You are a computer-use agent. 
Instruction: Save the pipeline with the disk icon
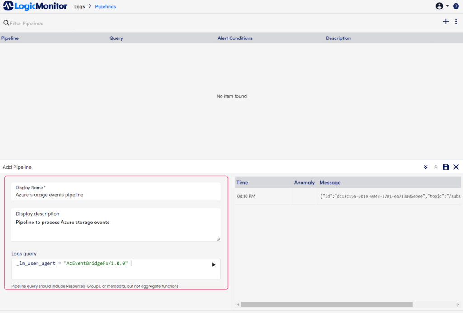[445, 167]
